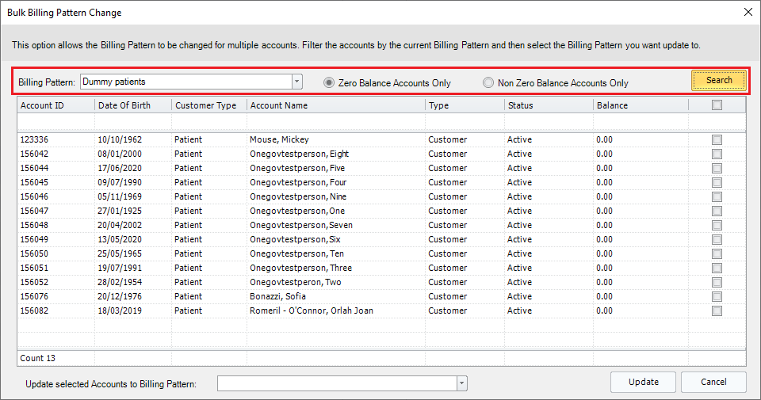761x400 pixels.
Task: Check the box for Mouse, Mickey
Action: coord(717,140)
